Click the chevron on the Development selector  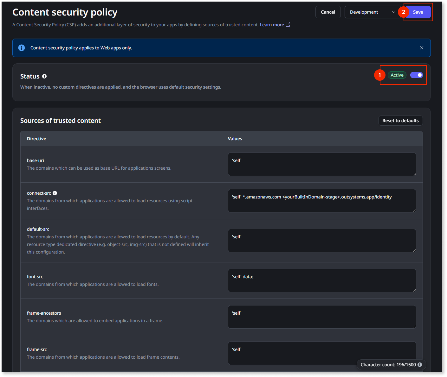(x=393, y=12)
